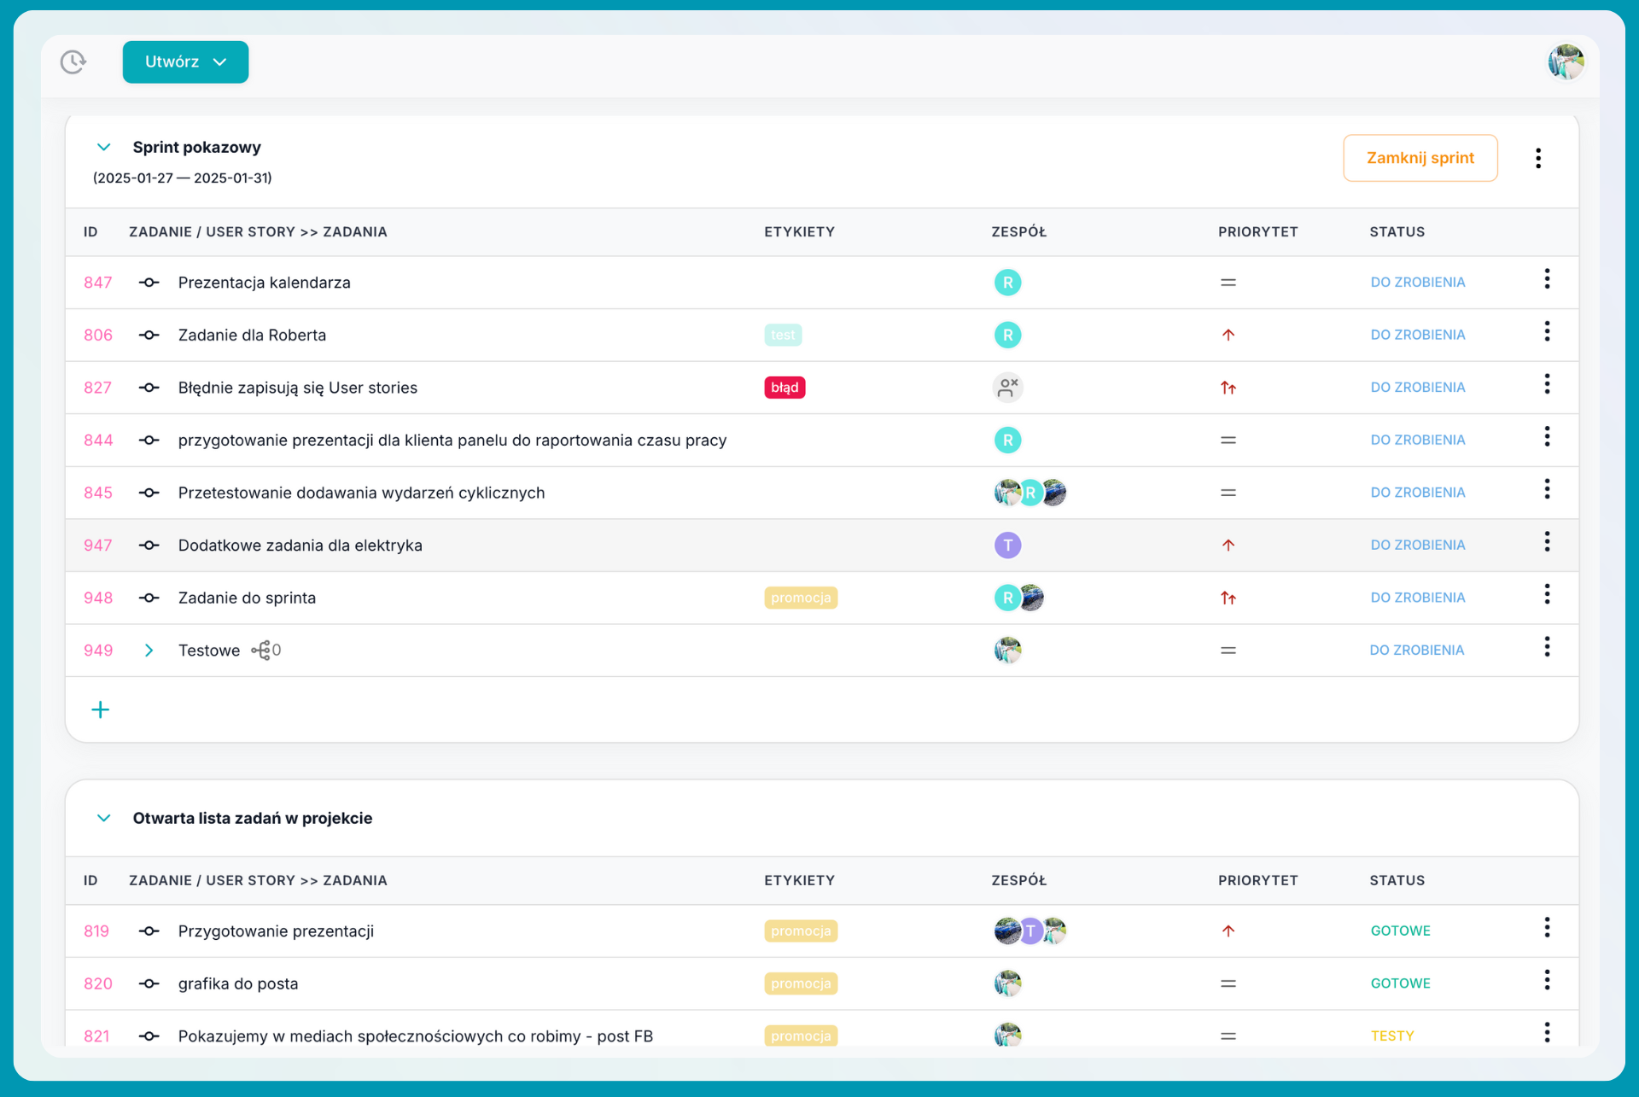The width and height of the screenshot is (1639, 1097).
Task: Click PRIORYTET column header in sprint table
Action: point(1257,232)
